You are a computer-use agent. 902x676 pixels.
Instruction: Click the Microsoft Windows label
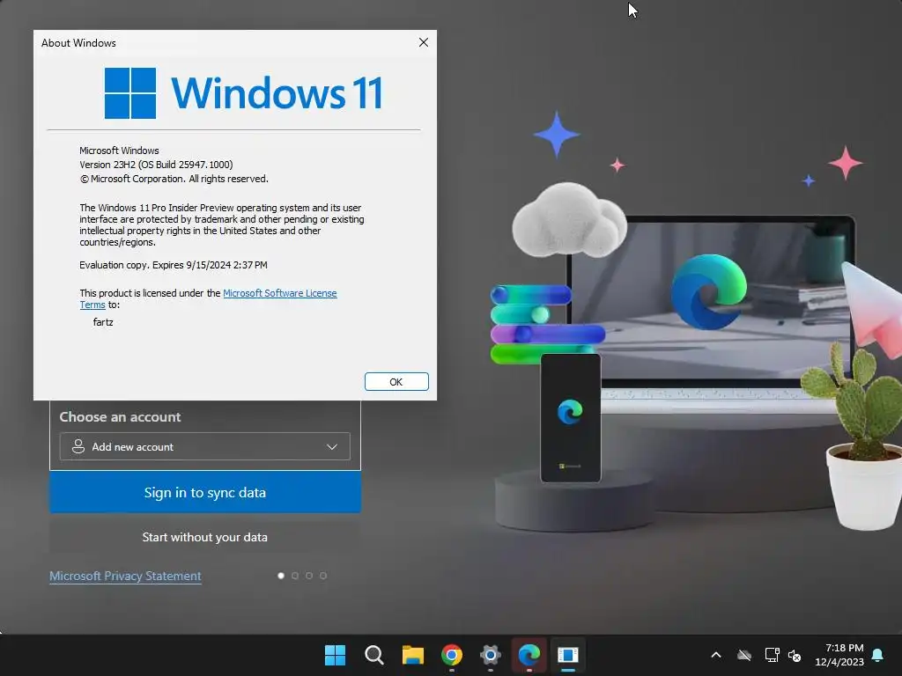(119, 151)
